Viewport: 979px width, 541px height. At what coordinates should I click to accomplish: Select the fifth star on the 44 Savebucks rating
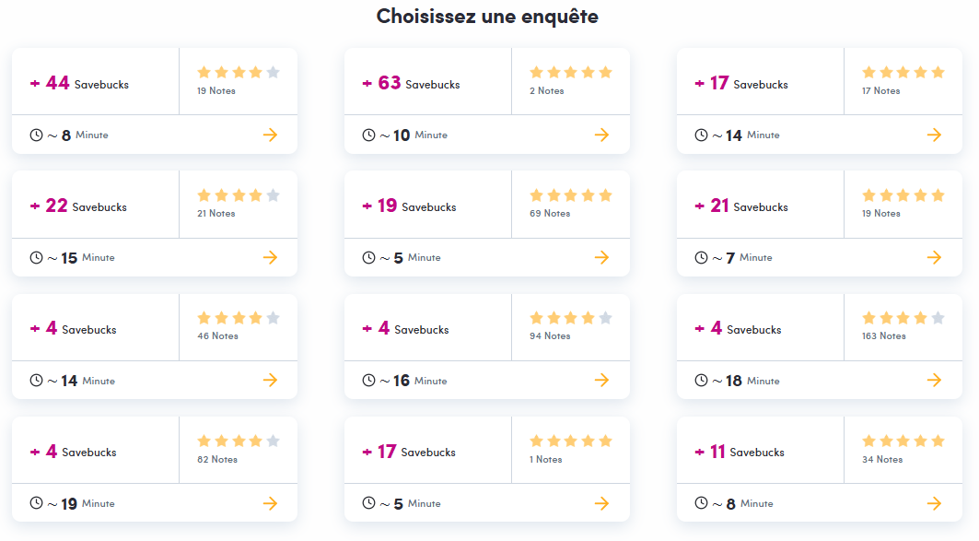(272, 71)
